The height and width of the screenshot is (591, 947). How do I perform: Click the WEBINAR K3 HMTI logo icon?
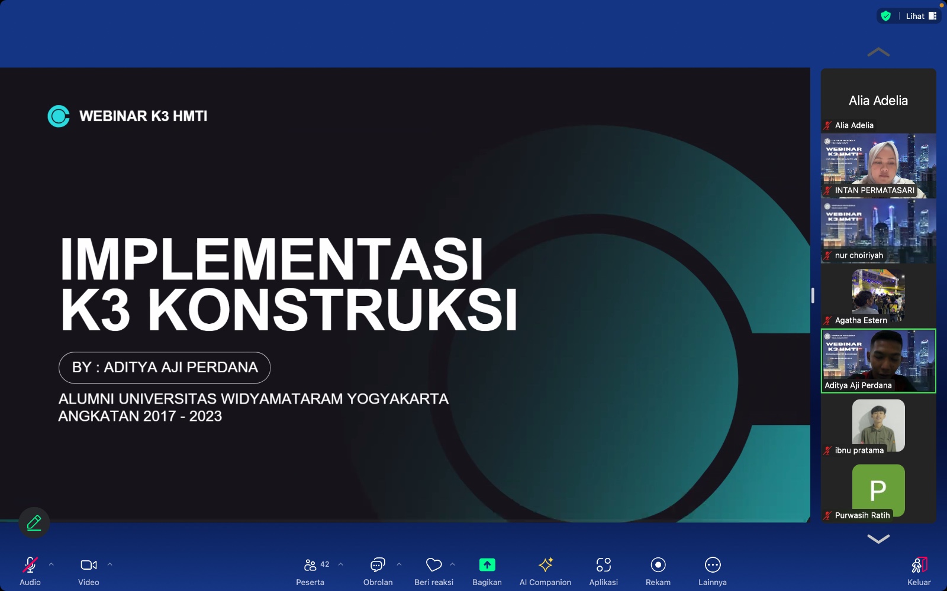point(59,116)
